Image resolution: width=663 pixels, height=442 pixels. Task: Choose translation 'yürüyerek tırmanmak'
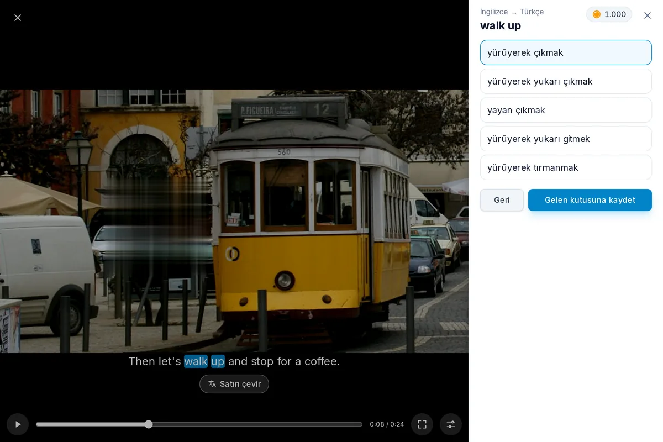pyautogui.click(x=566, y=167)
